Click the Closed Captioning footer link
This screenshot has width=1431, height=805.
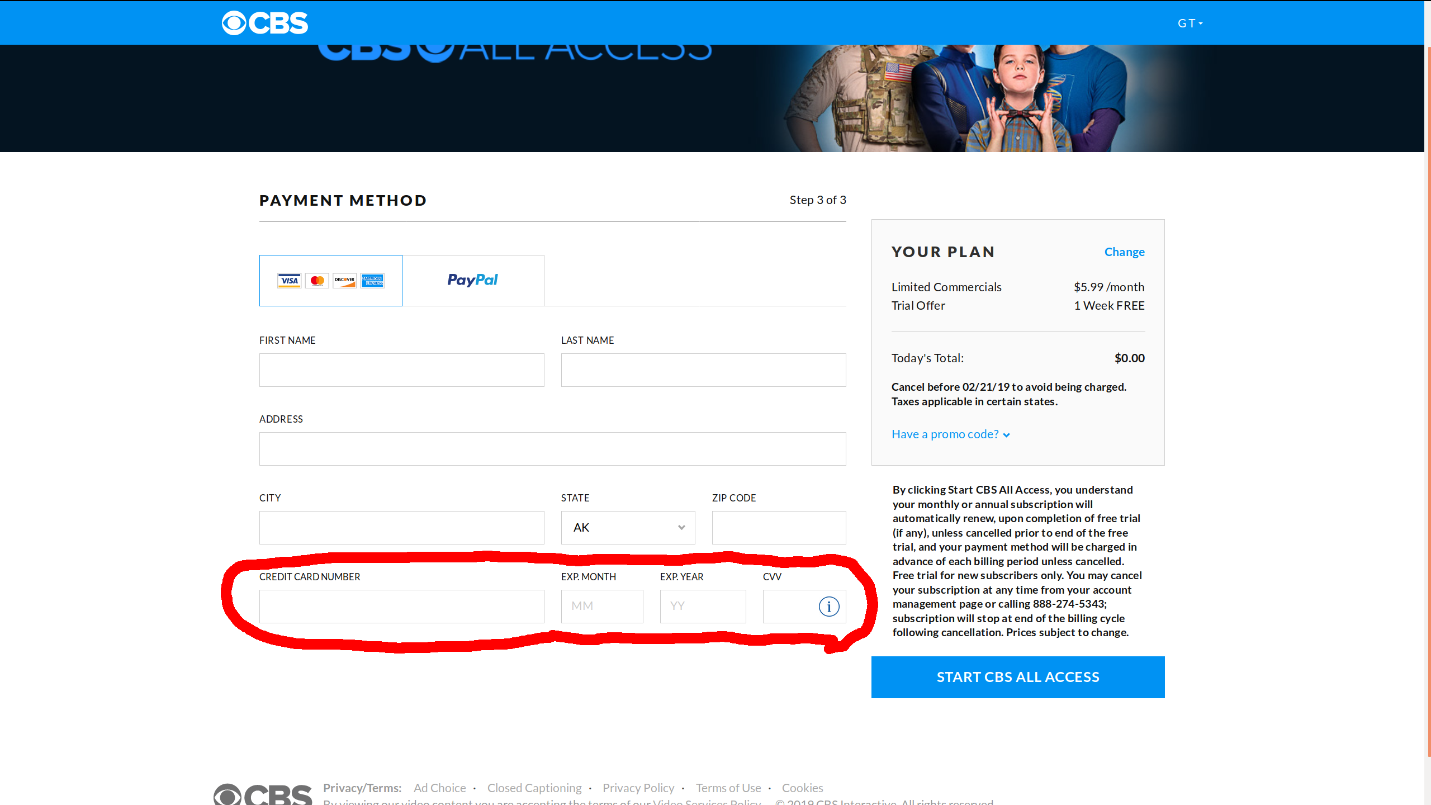coord(534,788)
